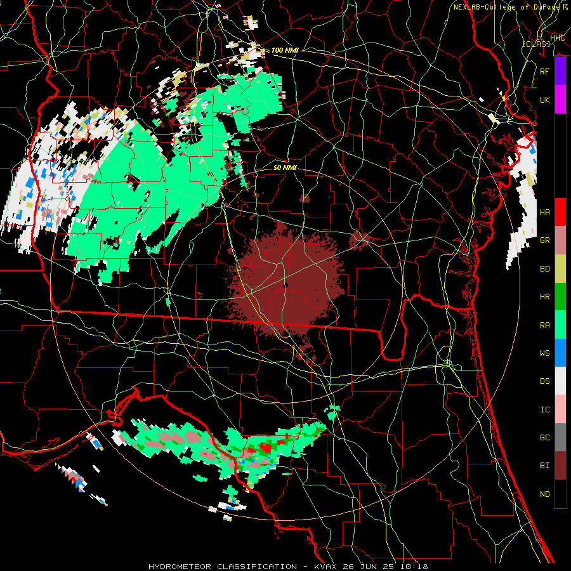The height and width of the screenshot is (571, 571).
Task: Click the red hail core in the southern storm
Action: [x=266, y=447]
